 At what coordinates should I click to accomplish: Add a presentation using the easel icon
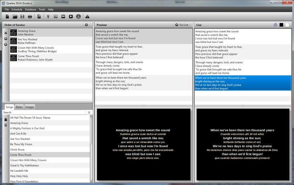click(56, 16)
